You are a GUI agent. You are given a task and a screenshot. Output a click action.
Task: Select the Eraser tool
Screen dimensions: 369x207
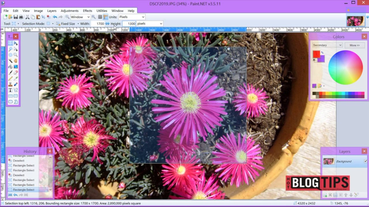[16, 73]
